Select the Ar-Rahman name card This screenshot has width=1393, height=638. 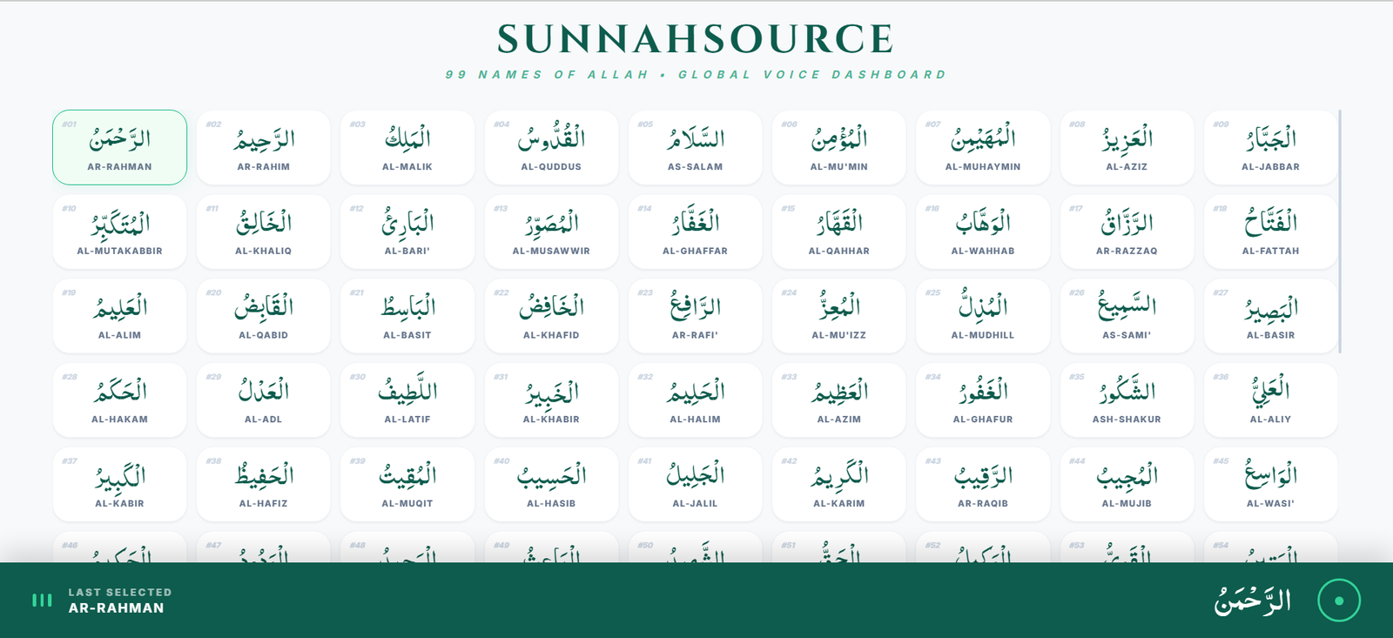[x=119, y=147]
